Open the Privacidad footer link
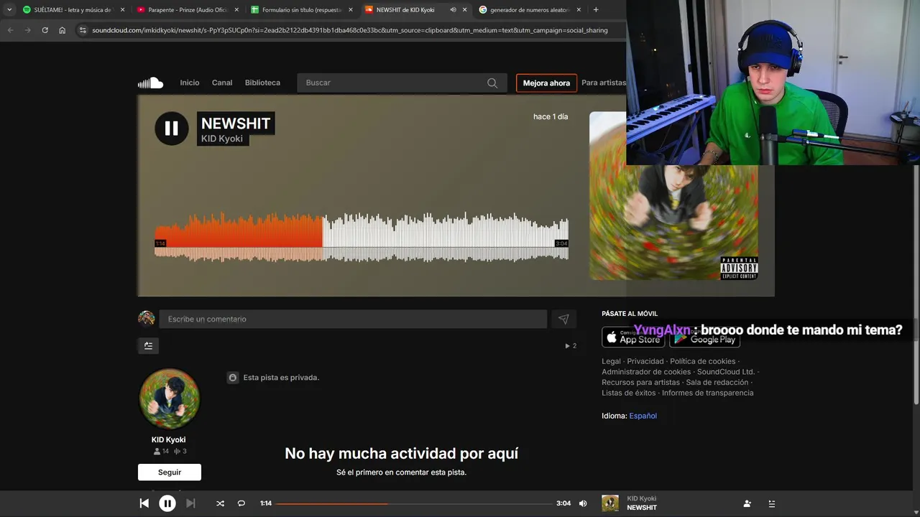 645,361
